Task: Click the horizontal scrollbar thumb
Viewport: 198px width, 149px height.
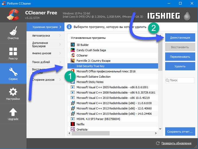Action: coord(91,133)
